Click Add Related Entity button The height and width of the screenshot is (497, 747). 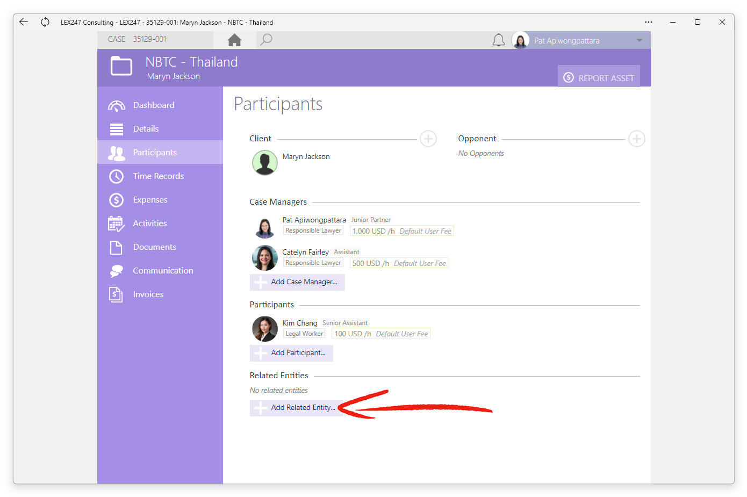tap(296, 408)
